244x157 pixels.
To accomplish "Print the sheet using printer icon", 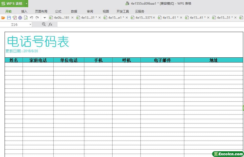I will pos(20,18).
